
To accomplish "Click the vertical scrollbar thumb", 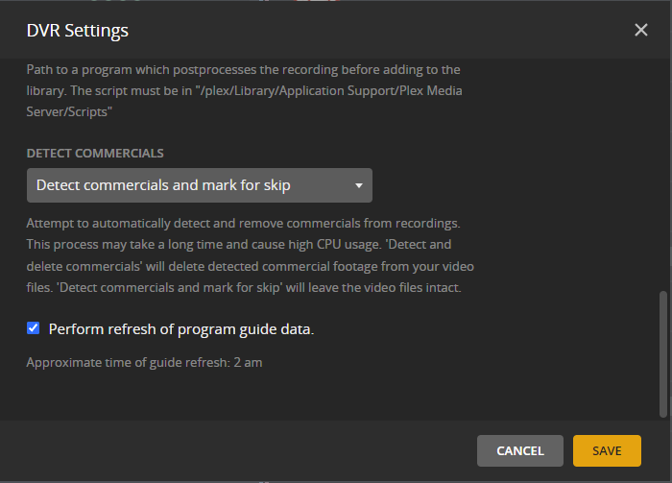I will click(661, 353).
